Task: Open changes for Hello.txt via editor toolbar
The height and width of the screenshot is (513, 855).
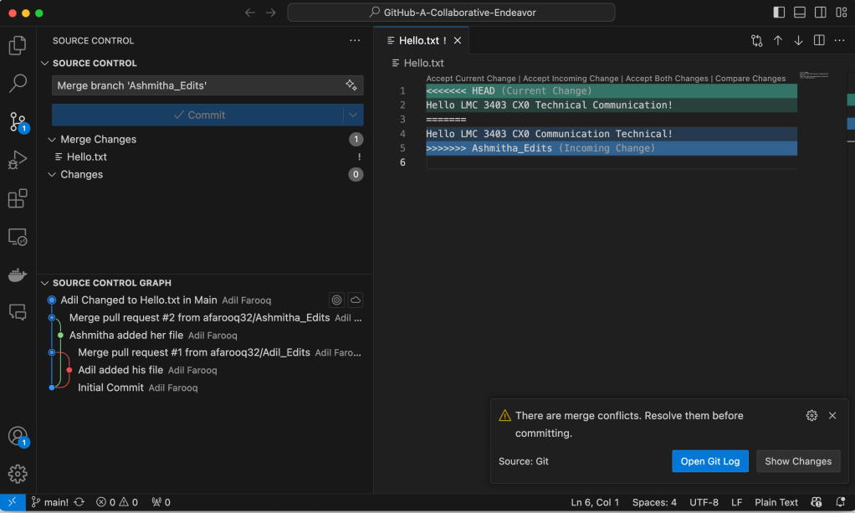Action: click(x=757, y=40)
